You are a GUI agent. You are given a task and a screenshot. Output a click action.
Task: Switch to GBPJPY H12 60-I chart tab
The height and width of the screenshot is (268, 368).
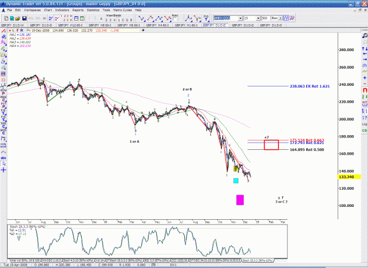pyautogui.click(x=71, y=25)
